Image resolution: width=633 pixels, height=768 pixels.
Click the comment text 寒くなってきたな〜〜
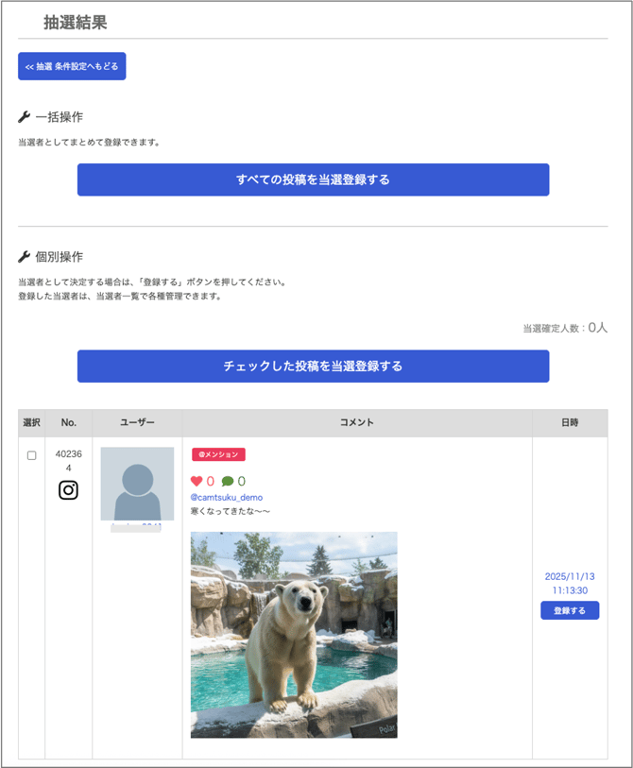(x=231, y=511)
